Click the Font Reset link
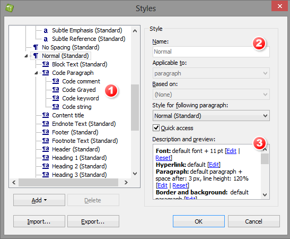This screenshot has width=290, height=239. tap(163, 158)
